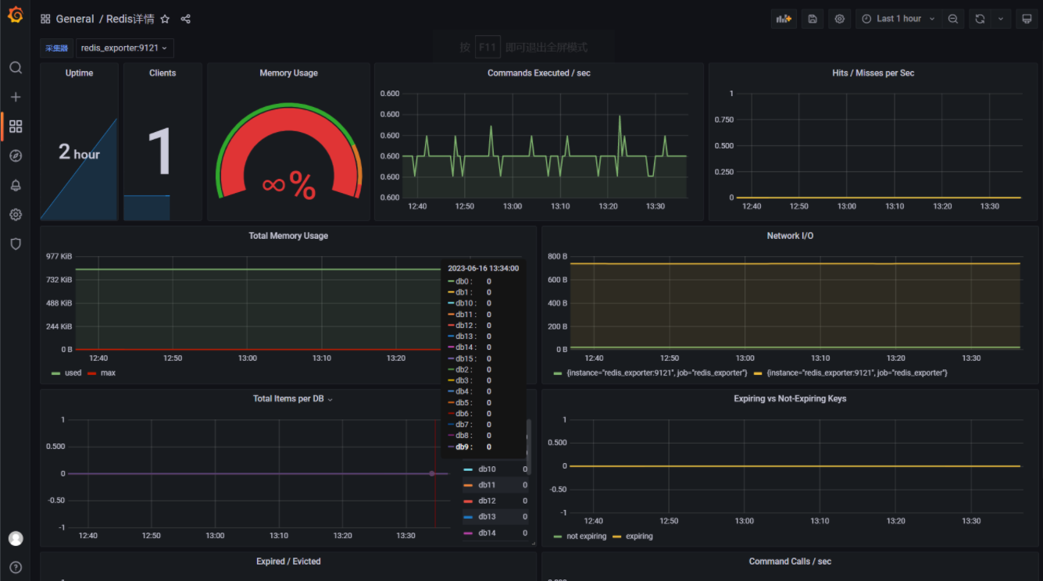The image size is (1043, 581).
Task: Click the Create plus icon in sidebar
Action: (x=16, y=97)
